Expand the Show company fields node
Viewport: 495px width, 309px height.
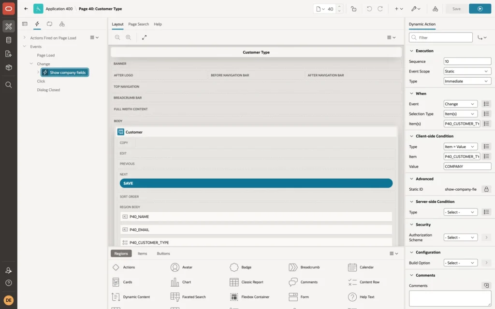38,72
